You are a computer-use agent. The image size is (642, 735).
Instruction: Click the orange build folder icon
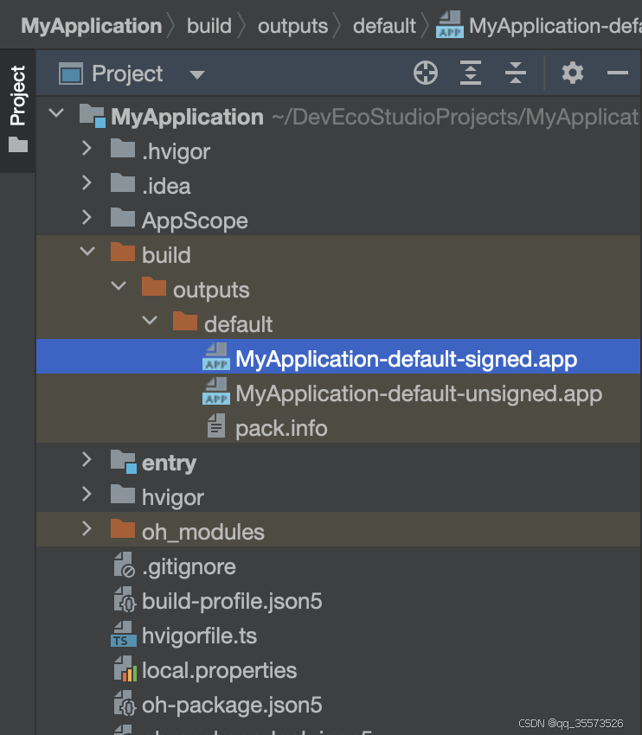[x=123, y=252]
